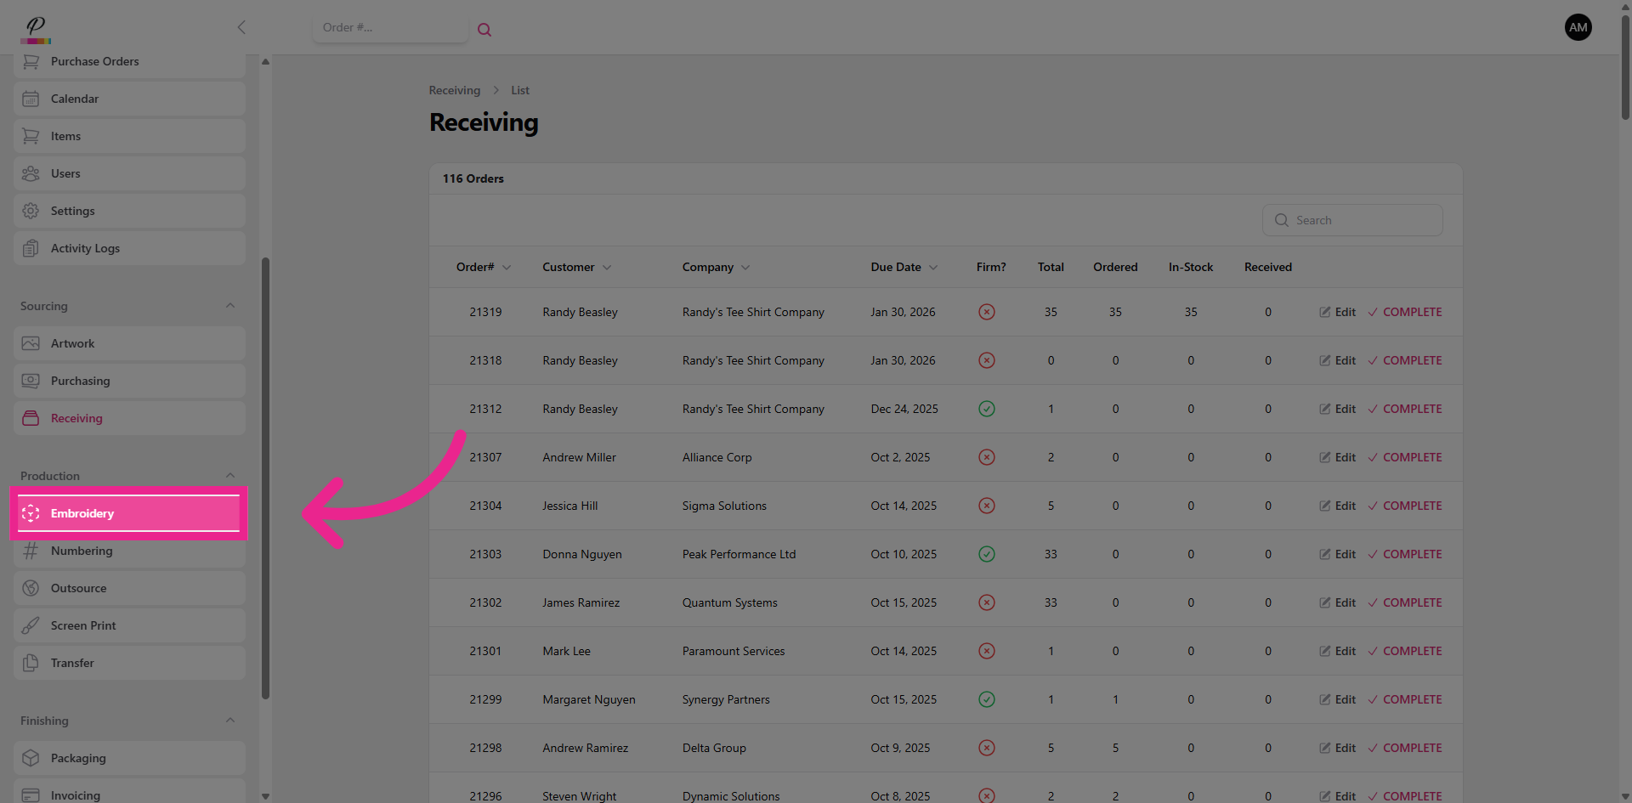1632x803 pixels.
Task: Open the AM user avatar menu
Action: point(1578,27)
